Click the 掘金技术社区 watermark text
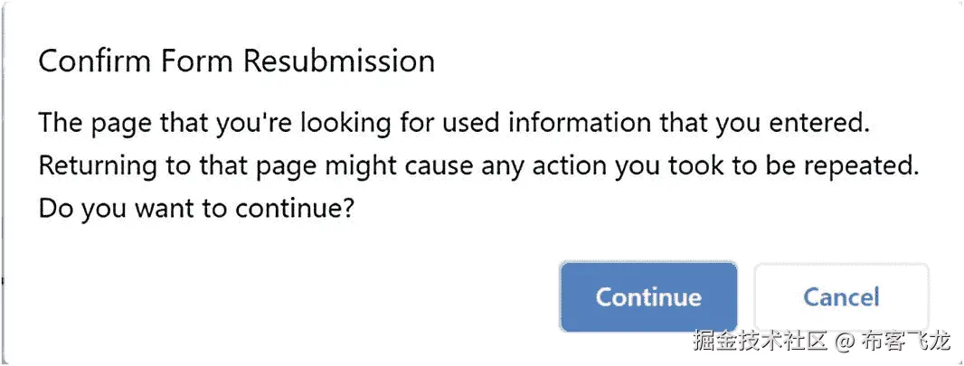 pyautogui.click(x=761, y=343)
